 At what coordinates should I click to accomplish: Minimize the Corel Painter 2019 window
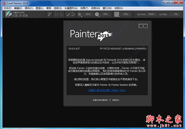point(166,2)
